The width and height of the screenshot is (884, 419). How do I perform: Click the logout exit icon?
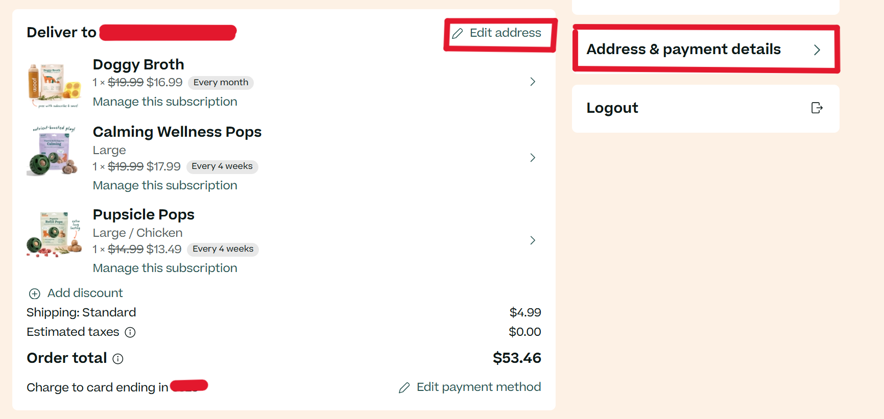coord(817,108)
